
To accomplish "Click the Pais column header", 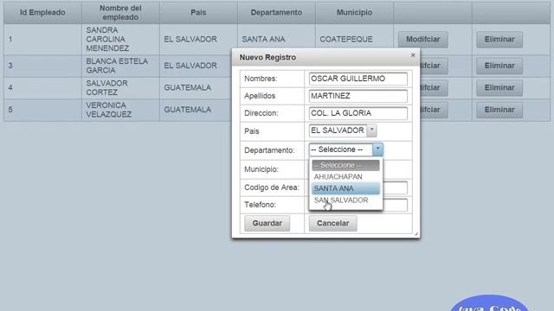I will click(198, 12).
